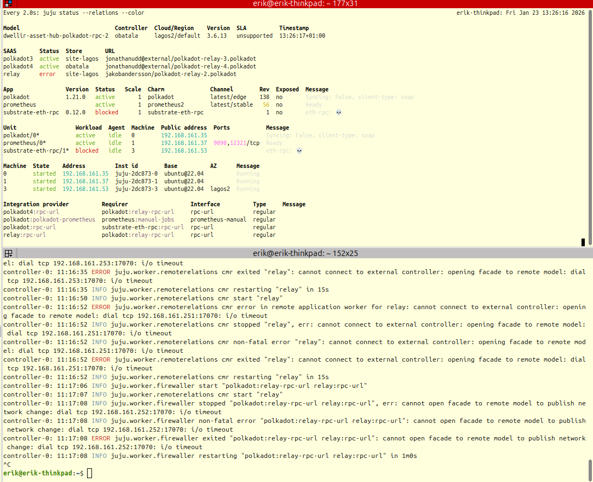Click the lower pane vertical scrollbar thumb

589,469
